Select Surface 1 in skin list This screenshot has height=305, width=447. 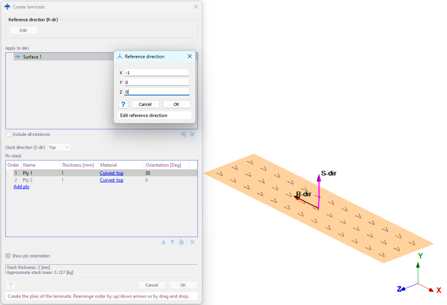point(32,57)
